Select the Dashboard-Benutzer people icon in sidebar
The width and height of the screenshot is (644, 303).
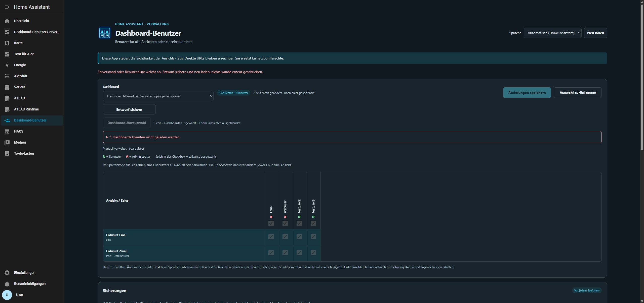(x=7, y=120)
